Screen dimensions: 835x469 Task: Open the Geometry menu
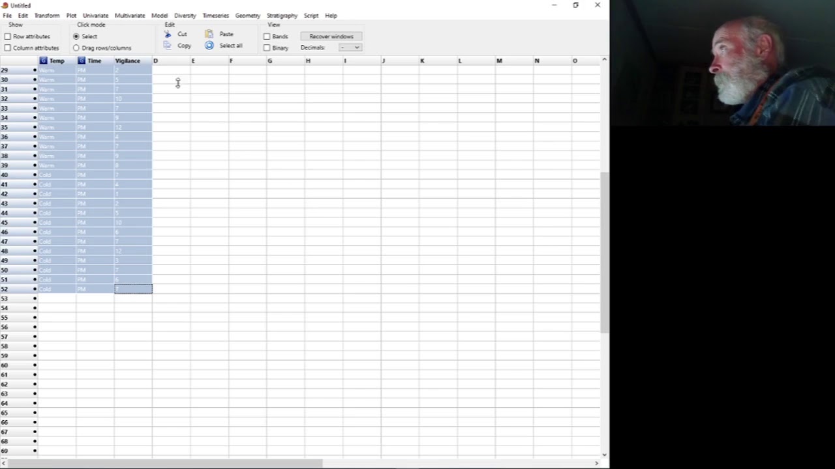[247, 16]
